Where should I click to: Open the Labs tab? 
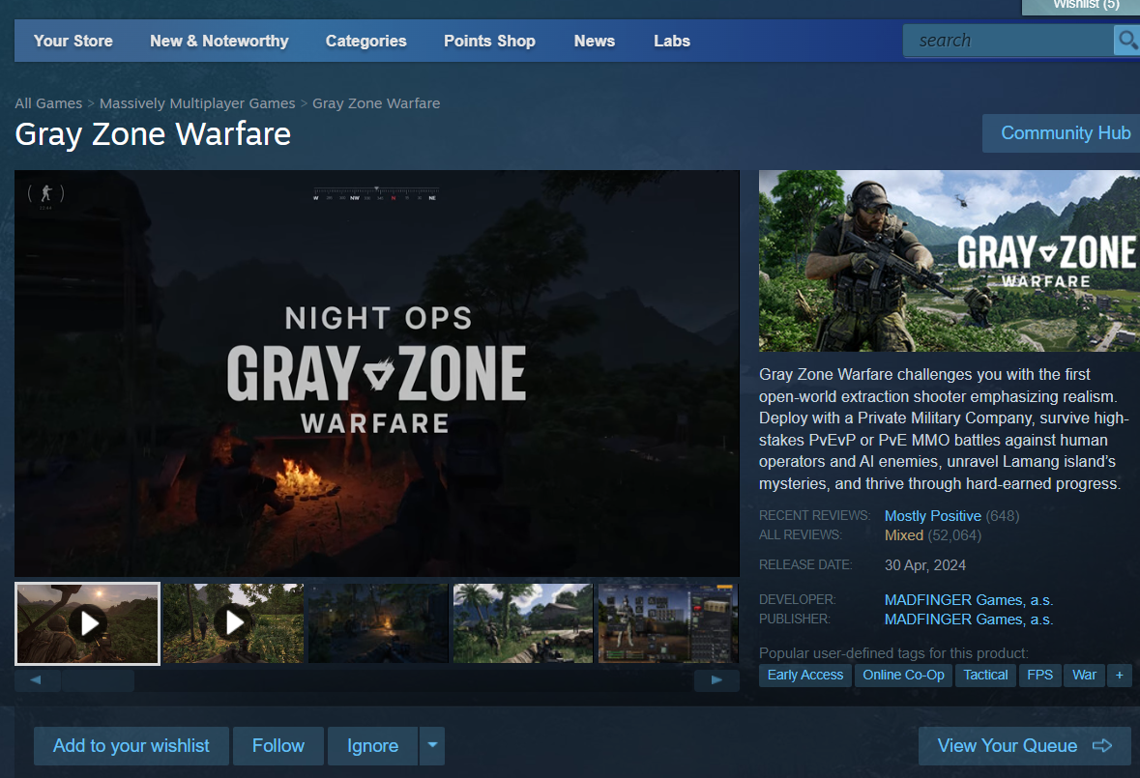tap(672, 41)
